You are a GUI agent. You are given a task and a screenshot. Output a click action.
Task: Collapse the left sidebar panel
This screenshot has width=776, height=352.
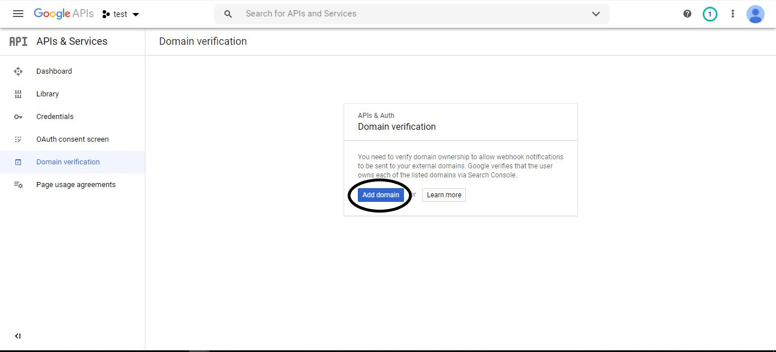click(x=18, y=336)
